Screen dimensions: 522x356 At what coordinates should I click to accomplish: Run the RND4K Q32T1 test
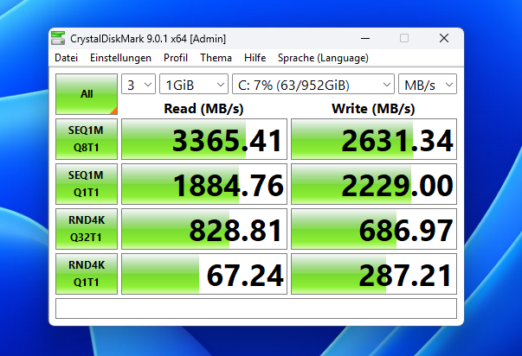click(x=87, y=229)
